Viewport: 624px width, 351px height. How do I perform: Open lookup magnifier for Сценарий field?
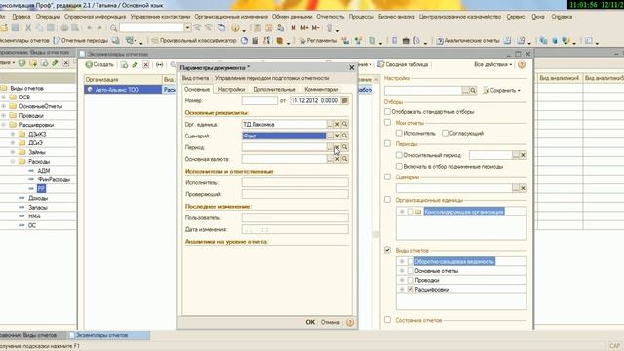[x=345, y=136]
